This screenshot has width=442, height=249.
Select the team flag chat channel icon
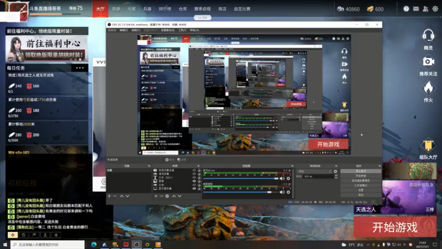pyautogui.click(x=34, y=235)
